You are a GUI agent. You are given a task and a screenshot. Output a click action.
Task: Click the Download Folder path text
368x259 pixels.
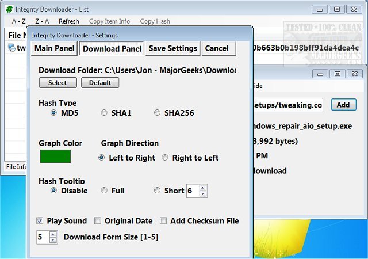click(137, 70)
